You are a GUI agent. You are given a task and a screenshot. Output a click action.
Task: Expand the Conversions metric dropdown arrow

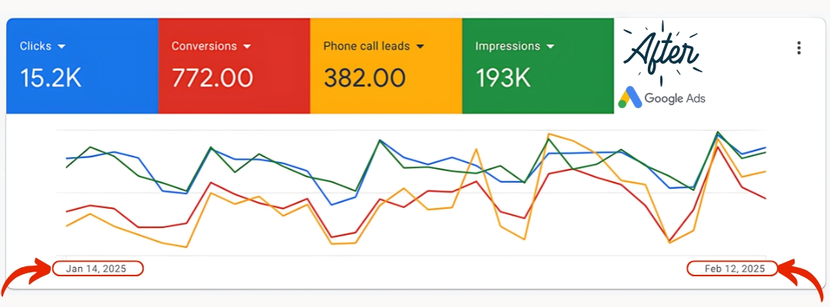point(247,47)
